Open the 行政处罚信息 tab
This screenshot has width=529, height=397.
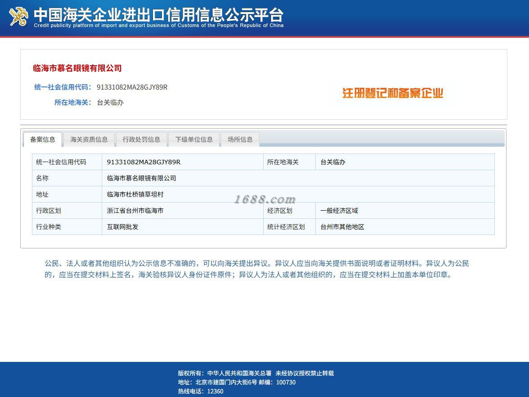pyautogui.click(x=141, y=140)
